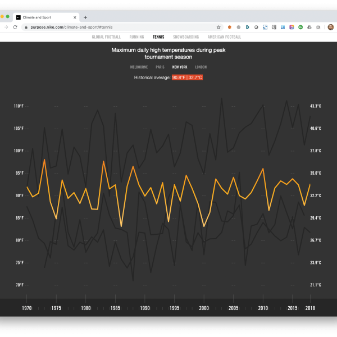Click the orange hexagon extension icon
Image resolution: width=337 pixels, height=337 pixels.
230,27
